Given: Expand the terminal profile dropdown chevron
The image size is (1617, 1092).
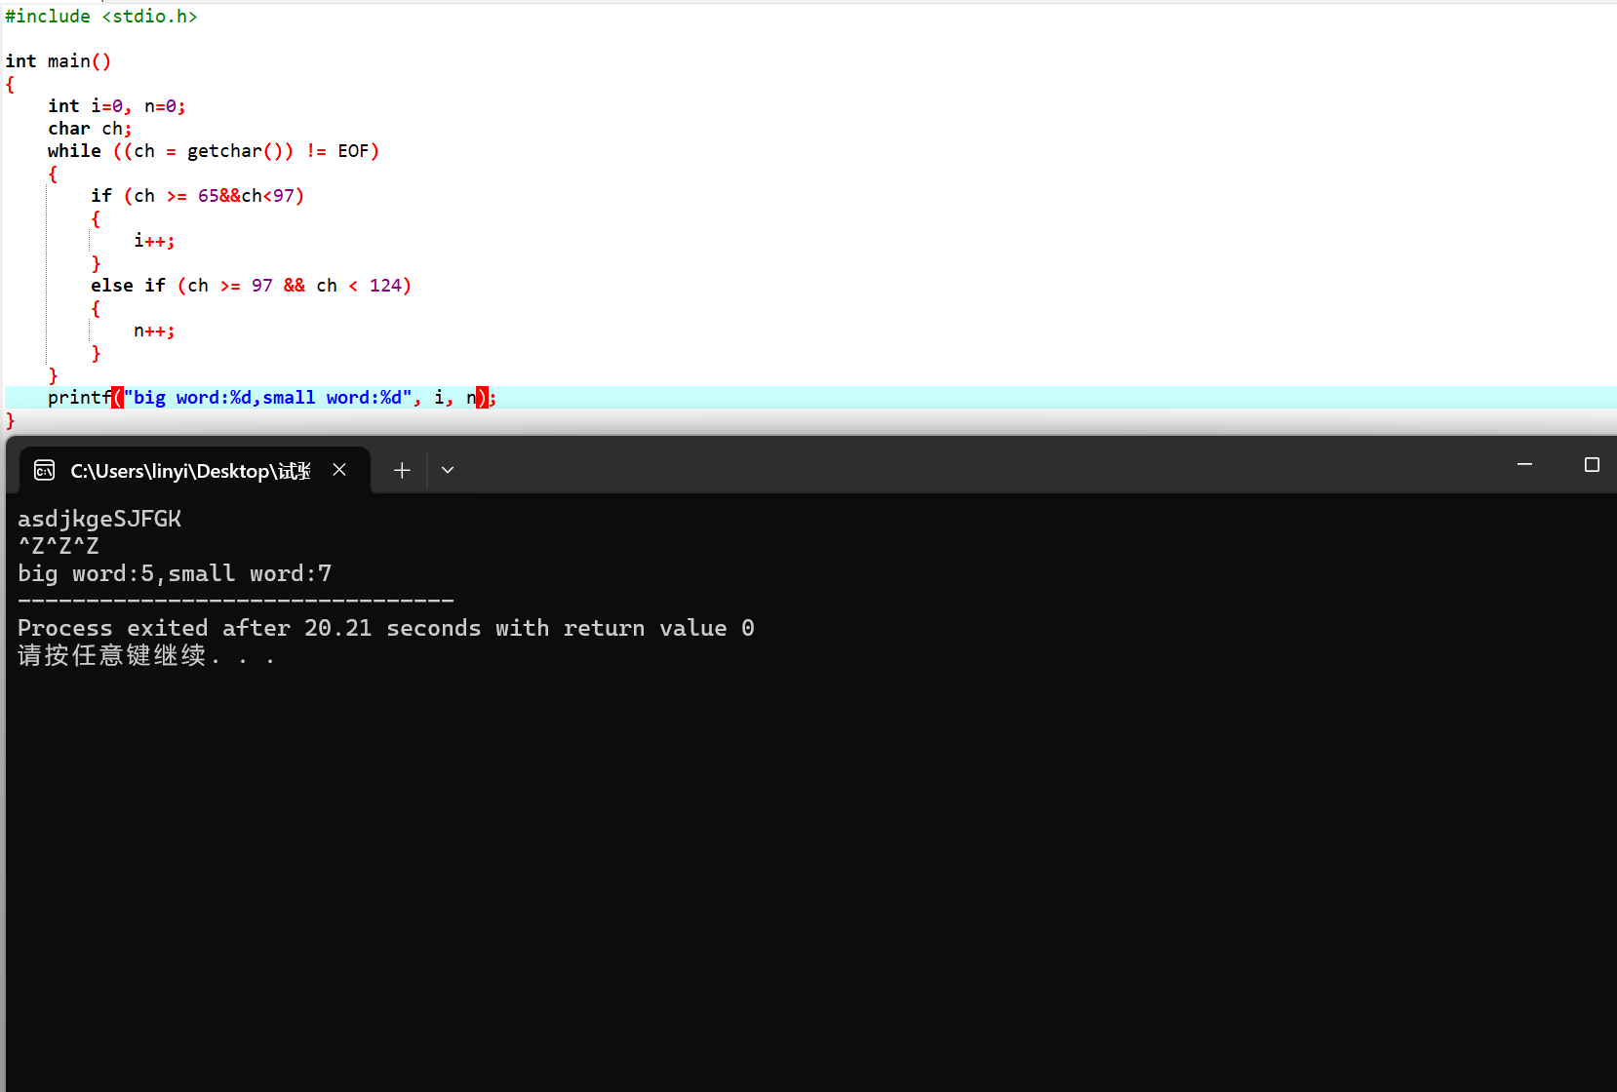Looking at the screenshot, I should (x=448, y=470).
